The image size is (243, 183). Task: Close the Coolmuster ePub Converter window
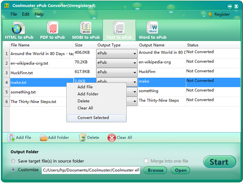tap(236, 6)
